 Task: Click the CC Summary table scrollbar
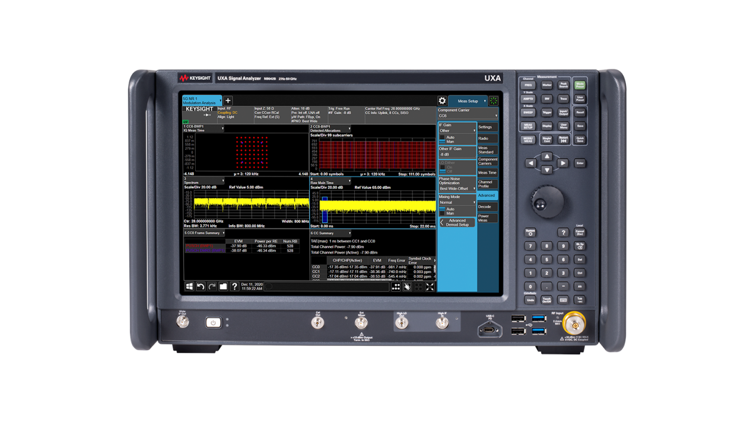coord(435,268)
